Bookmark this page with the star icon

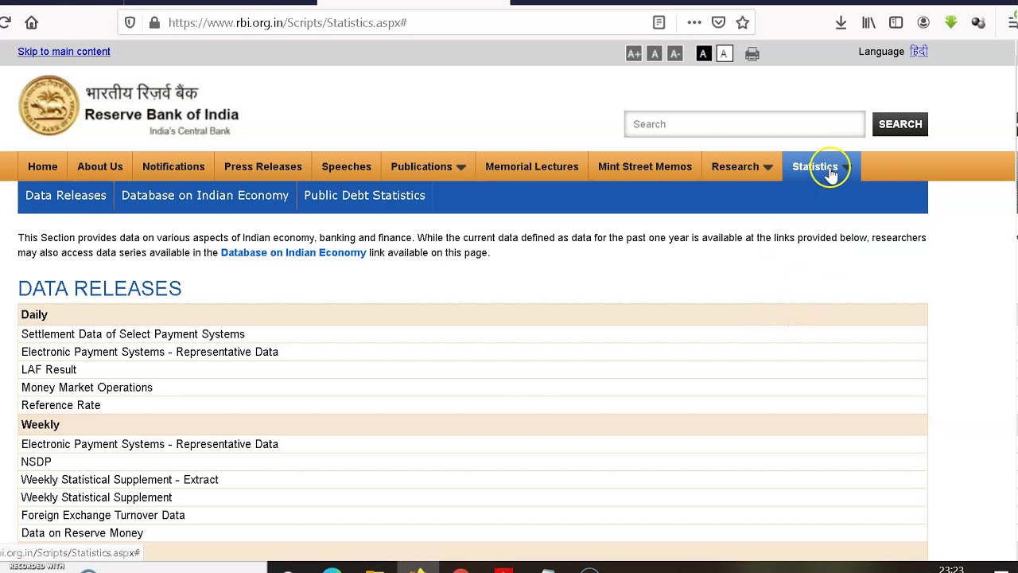pyautogui.click(x=742, y=22)
